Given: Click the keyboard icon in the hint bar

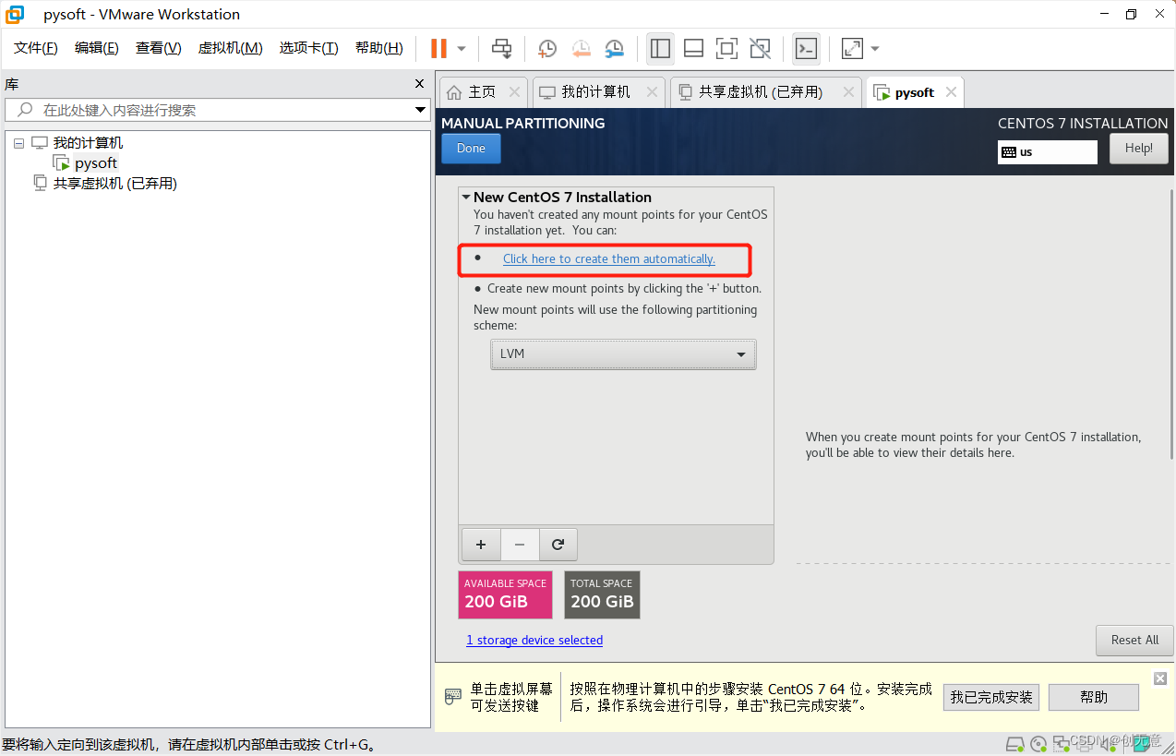Looking at the screenshot, I should click(453, 696).
